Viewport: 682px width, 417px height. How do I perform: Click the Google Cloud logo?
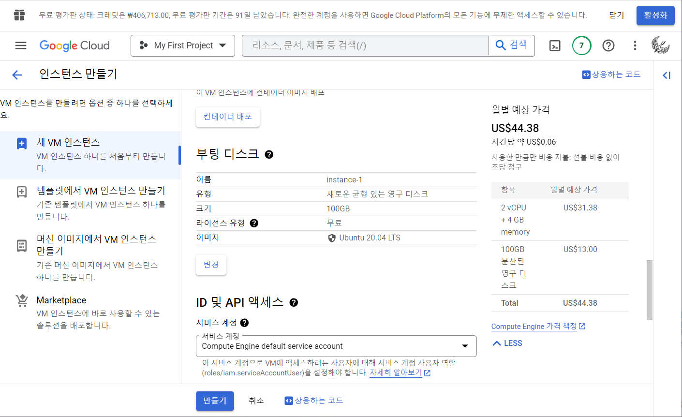coord(74,45)
